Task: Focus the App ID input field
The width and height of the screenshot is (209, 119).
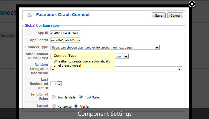Action: point(65,33)
